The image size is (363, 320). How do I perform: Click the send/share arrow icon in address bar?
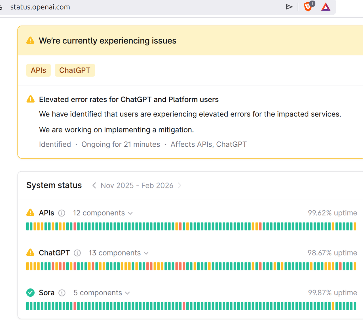pos(289,7)
